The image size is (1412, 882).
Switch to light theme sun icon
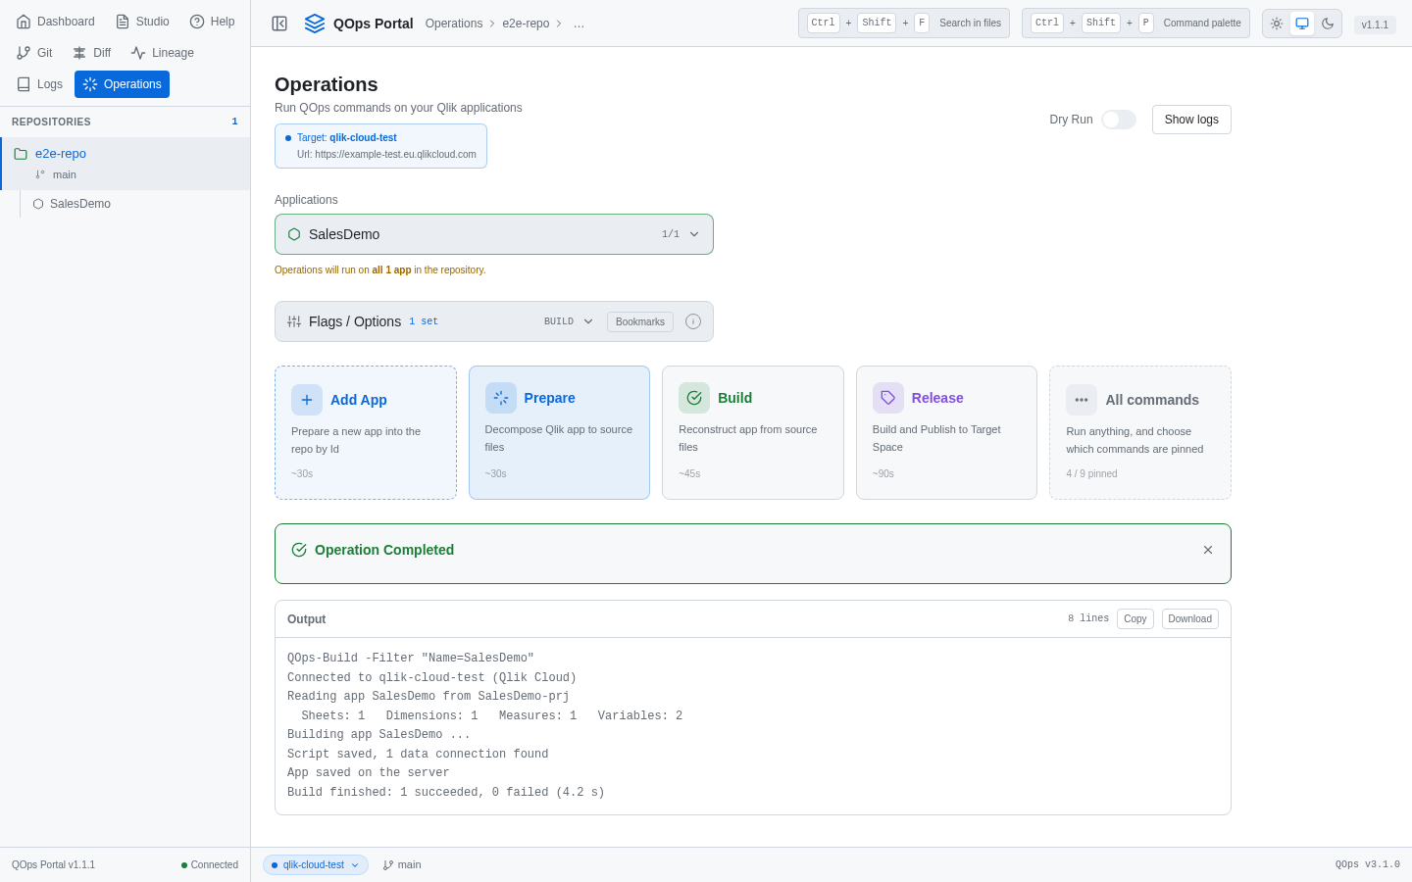point(1277,24)
